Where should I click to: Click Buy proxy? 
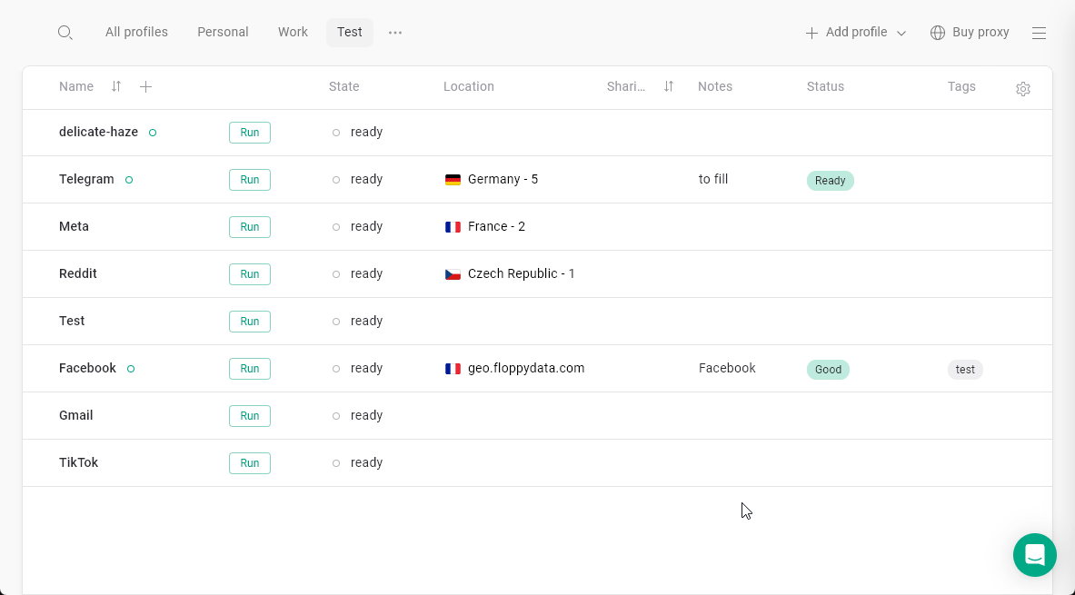pyautogui.click(x=980, y=32)
